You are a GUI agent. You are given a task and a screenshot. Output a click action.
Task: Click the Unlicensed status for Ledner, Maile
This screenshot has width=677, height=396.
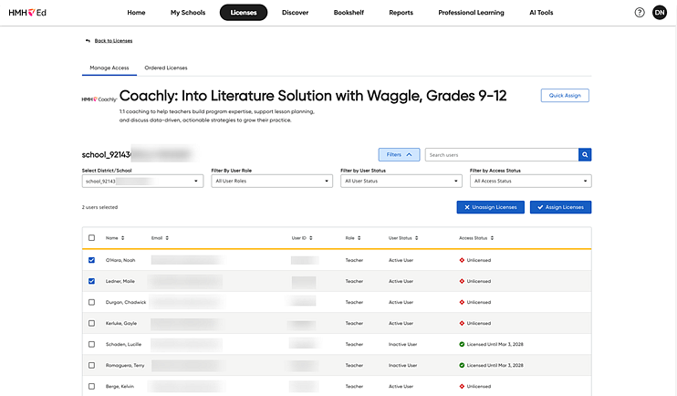[x=479, y=281]
